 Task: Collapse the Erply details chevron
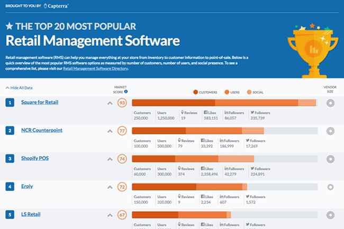[x=110, y=187]
